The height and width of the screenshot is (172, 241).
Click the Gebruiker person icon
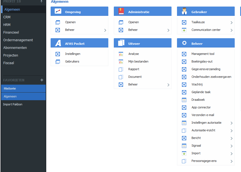click(184, 12)
